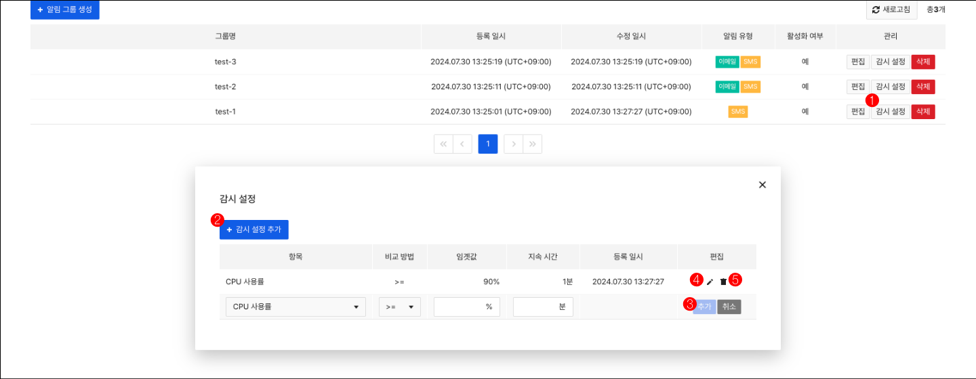This screenshot has width=976, height=379.
Task: Click the 지속 시간 header in dialog
Action: (x=543, y=257)
